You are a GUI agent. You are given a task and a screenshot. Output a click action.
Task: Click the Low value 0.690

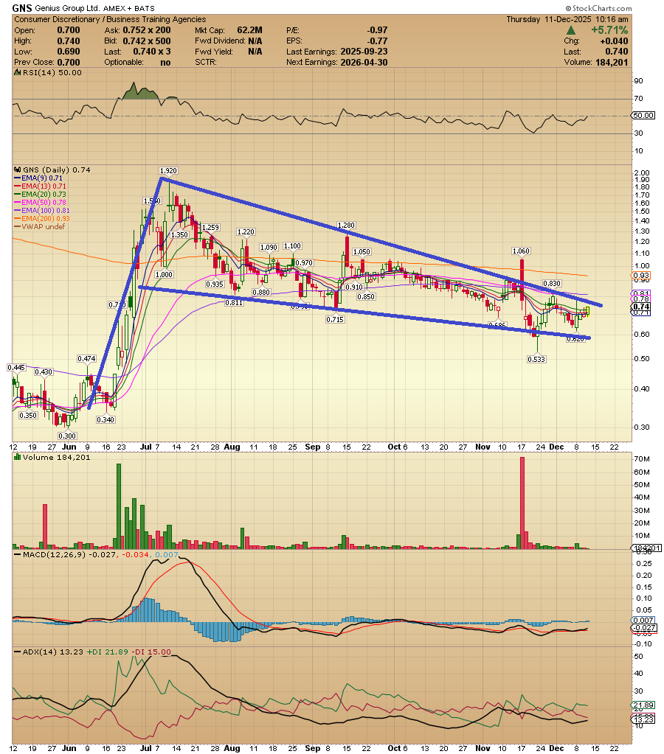69,52
